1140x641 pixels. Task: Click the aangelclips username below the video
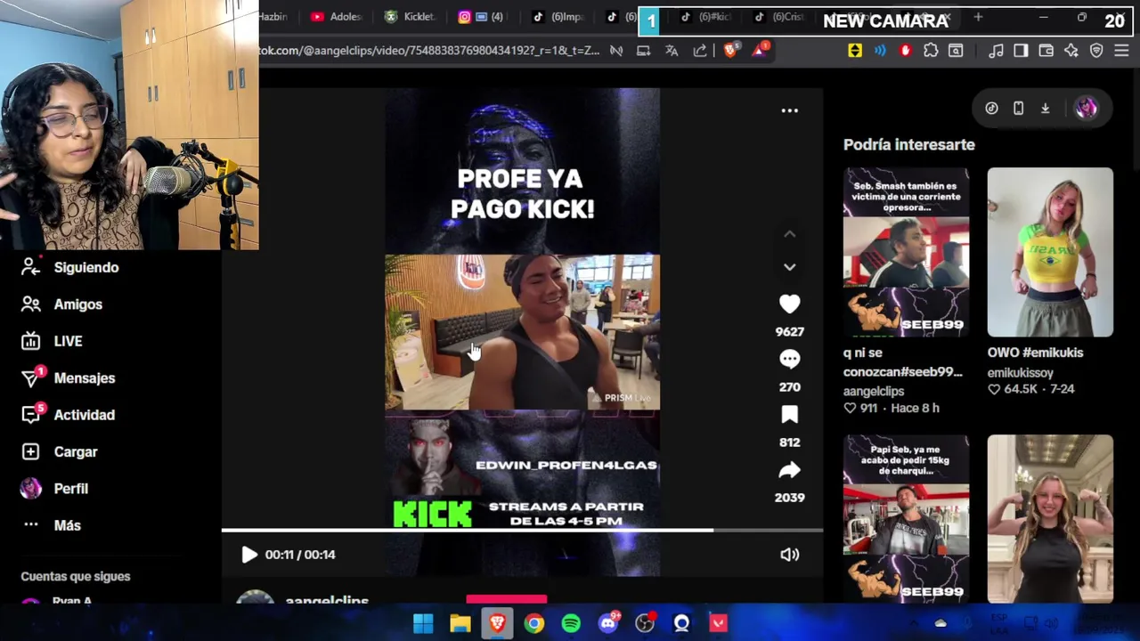[327, 601]
